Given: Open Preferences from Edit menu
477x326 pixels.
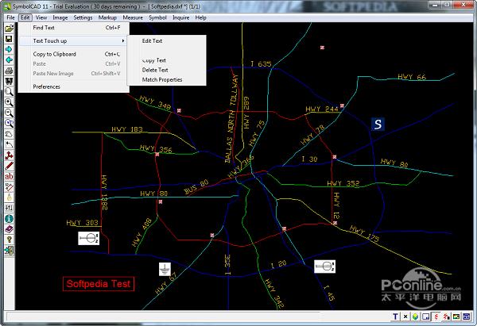Looking at the screenshot, I should click(x=74, y=86).
